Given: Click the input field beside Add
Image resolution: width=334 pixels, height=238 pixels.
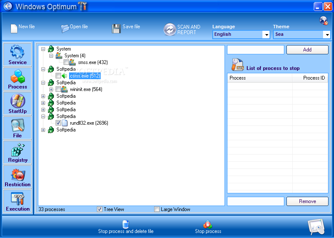Looking at the screenshot, I should click(255, 50).
